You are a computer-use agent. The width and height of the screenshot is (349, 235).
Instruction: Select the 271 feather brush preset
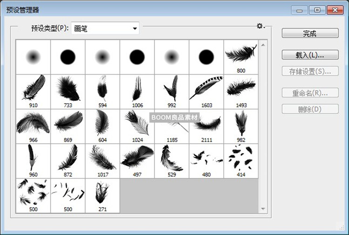[x=103, y=196]
